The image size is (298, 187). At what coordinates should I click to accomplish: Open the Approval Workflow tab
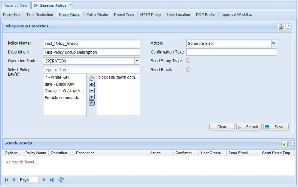[237, 15]
